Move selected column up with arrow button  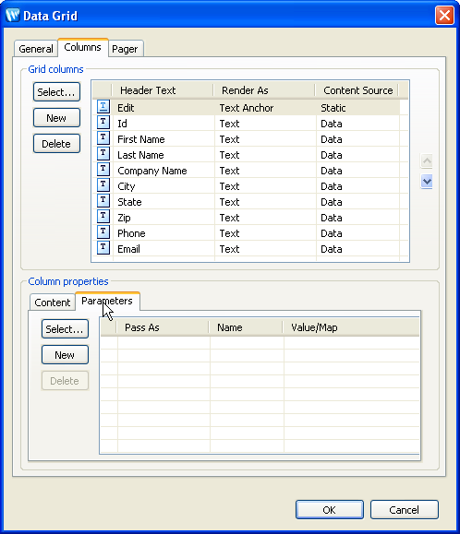[x=427, y=160]
